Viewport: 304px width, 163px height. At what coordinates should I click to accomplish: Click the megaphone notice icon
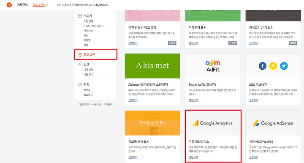pos(59,5)
